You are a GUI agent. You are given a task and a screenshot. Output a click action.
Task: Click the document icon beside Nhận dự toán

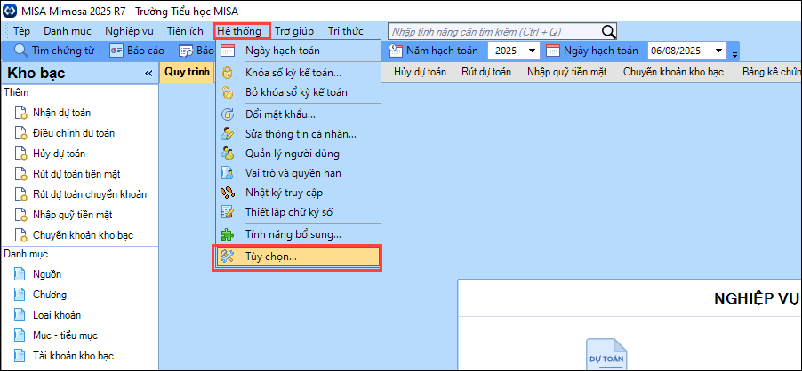pyautogui.click(x=20, y=113)
